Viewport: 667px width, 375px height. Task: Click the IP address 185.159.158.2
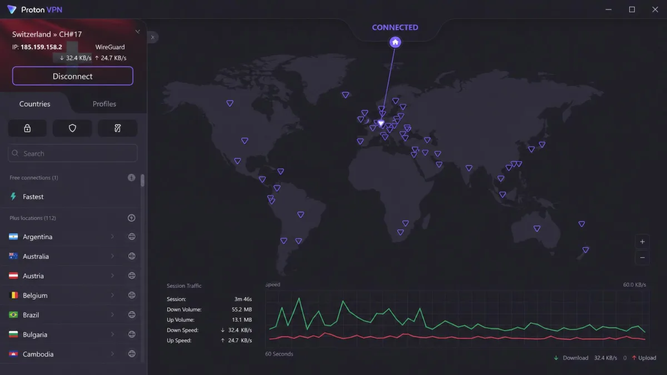pos(41,47)
